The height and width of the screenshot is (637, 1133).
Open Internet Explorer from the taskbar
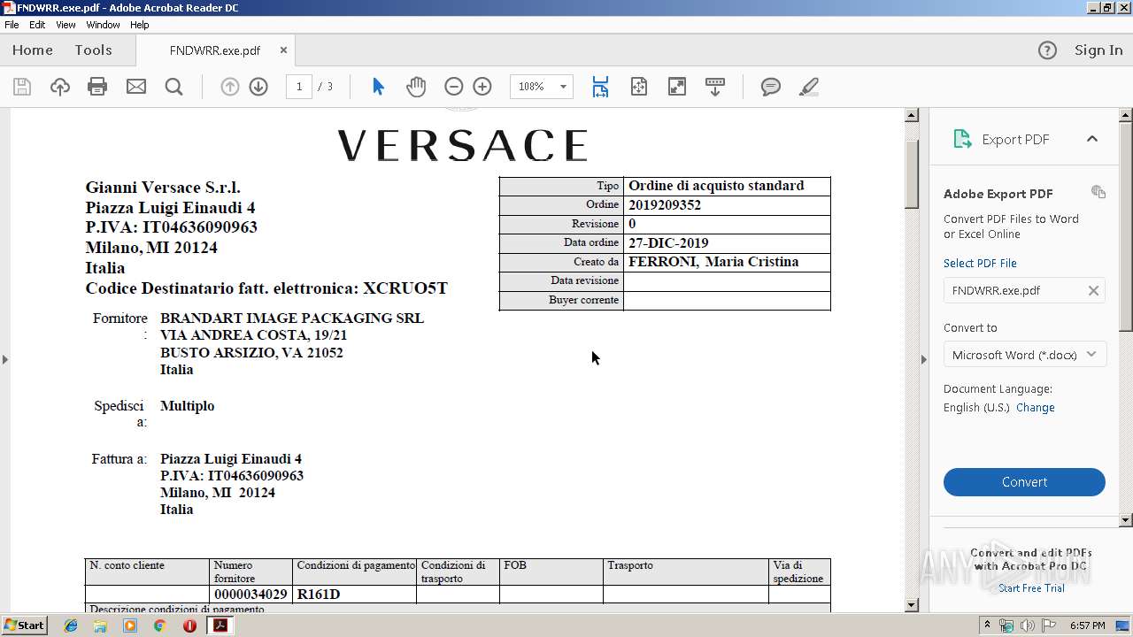71,625
